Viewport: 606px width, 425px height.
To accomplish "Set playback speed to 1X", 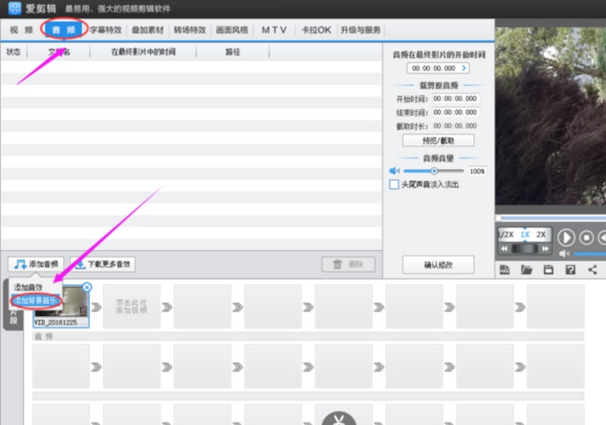I will (x=525, y=235).
